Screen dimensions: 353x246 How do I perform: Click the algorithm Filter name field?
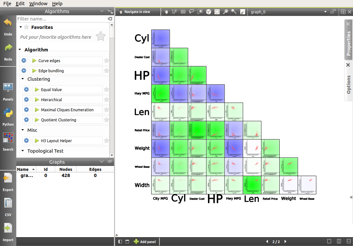tap(62, 19)
